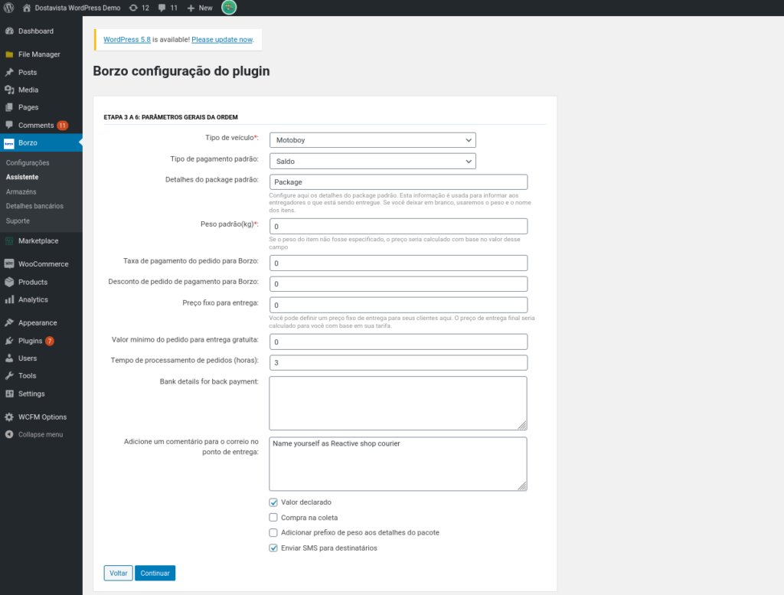Click the Analytics bar chart icon

point(9,299)
